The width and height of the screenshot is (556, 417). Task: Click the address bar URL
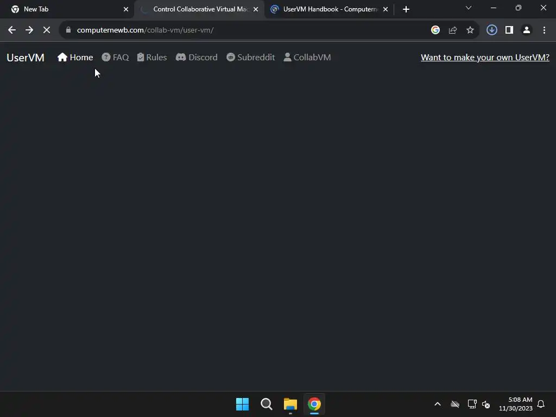click(x=145, y=30)
